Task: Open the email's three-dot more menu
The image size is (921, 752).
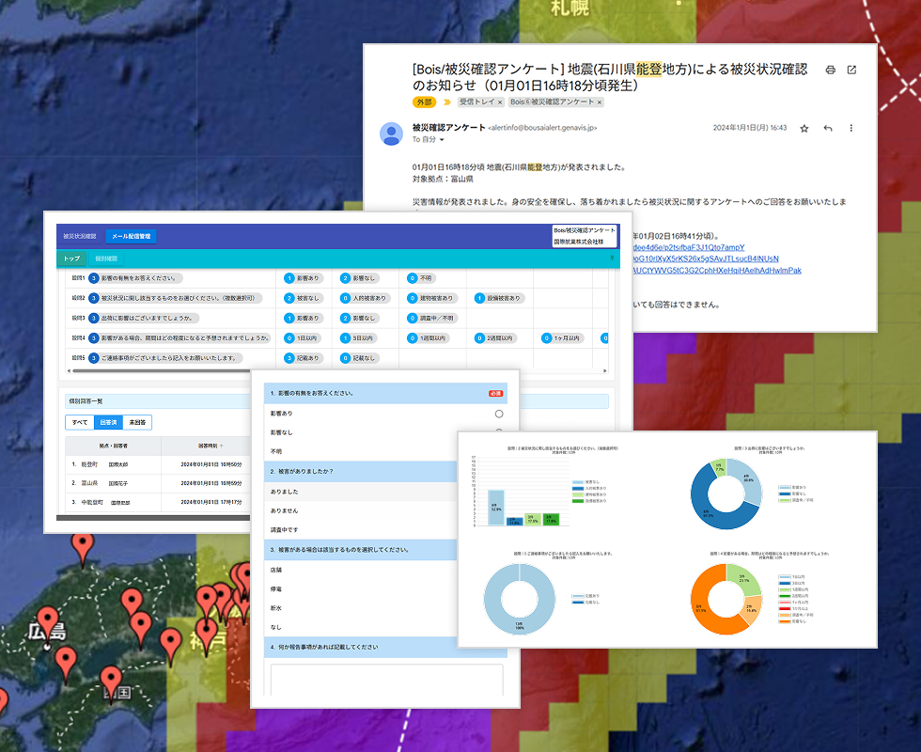Action: coord(851,128)
